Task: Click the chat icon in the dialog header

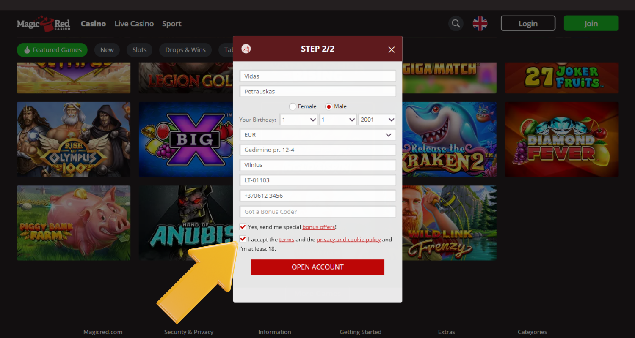Action: point(246,49)
